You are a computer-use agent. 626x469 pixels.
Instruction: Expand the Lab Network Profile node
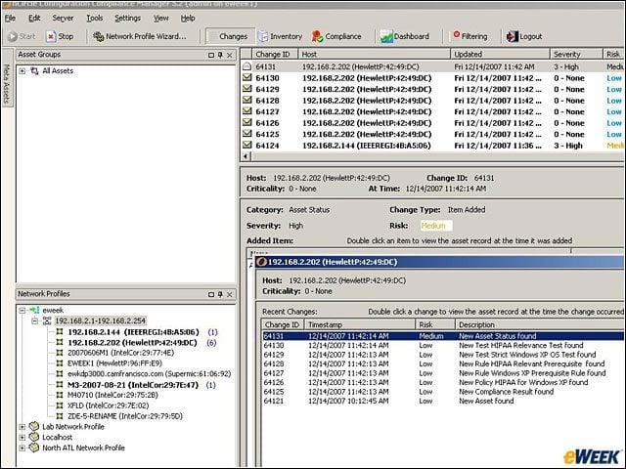pyautogui.click(x=22, y=427)
